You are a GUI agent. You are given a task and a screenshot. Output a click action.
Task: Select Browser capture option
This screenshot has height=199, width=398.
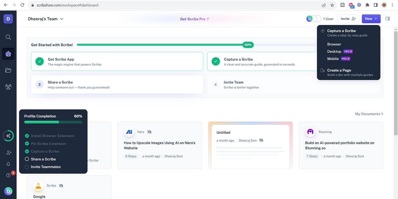click(x=334, y=44)
